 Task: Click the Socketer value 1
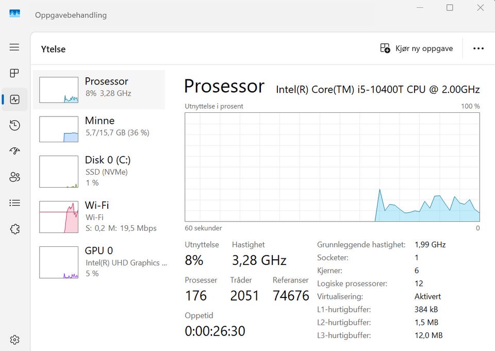(417, 258)
